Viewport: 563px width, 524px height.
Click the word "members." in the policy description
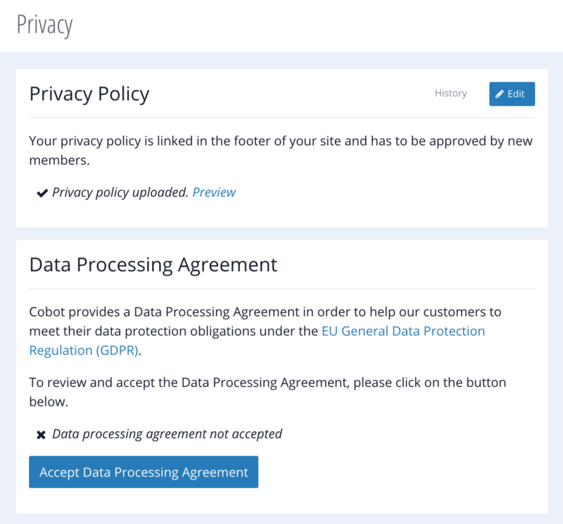tap(60, 161)
